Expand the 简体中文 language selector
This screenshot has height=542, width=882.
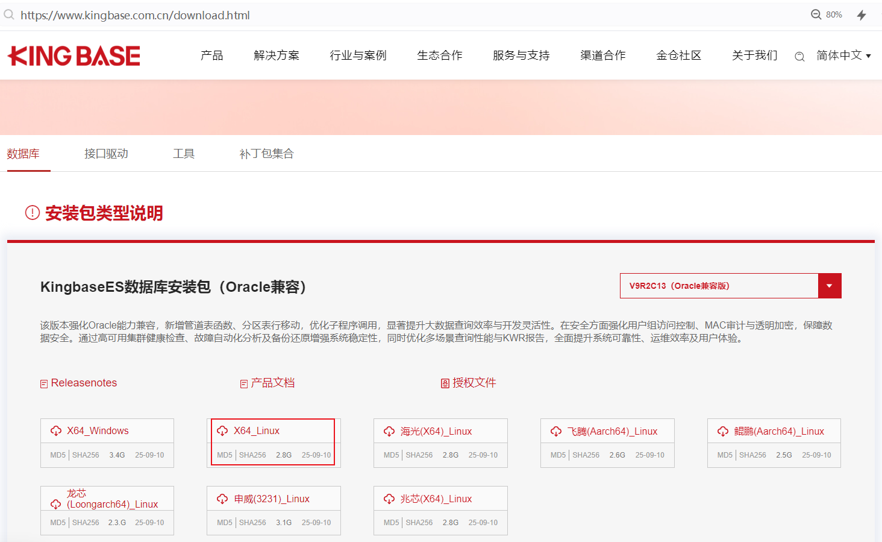tap(843, 55)
